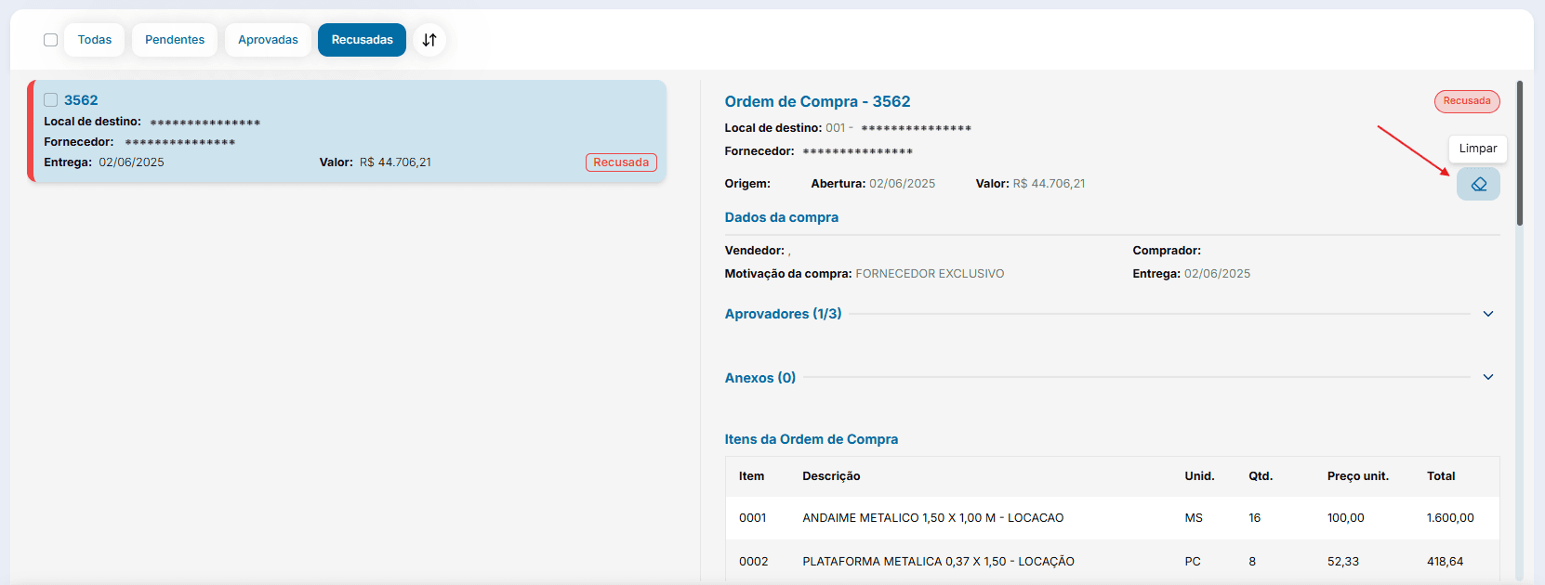
Task: Click the Fornecedor field on order card
Action: point(139,142)
